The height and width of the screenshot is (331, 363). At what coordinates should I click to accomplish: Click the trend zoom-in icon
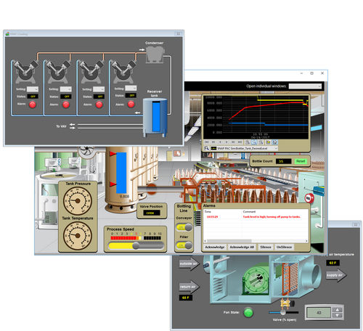[x=248, y=142]
